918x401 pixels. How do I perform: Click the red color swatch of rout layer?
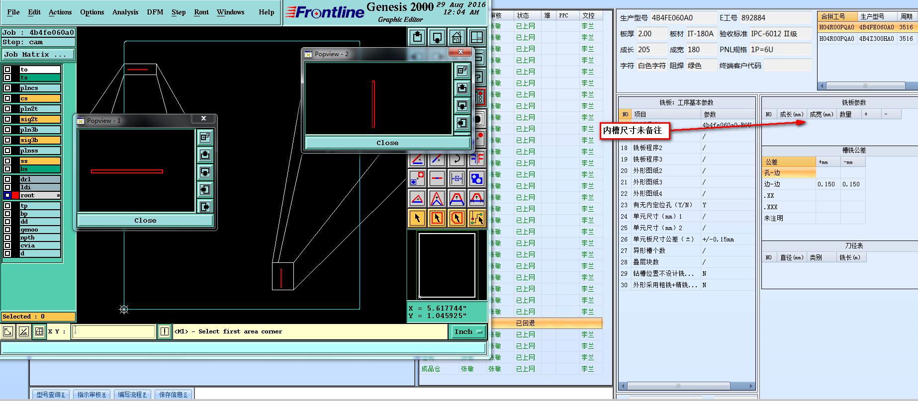coord(15,195)
